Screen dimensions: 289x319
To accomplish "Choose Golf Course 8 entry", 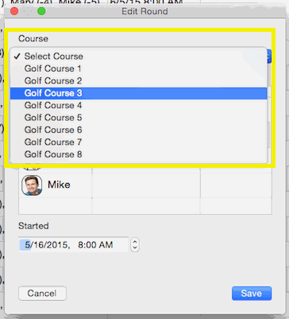I will pyautogui.click(x=138, y=154).
